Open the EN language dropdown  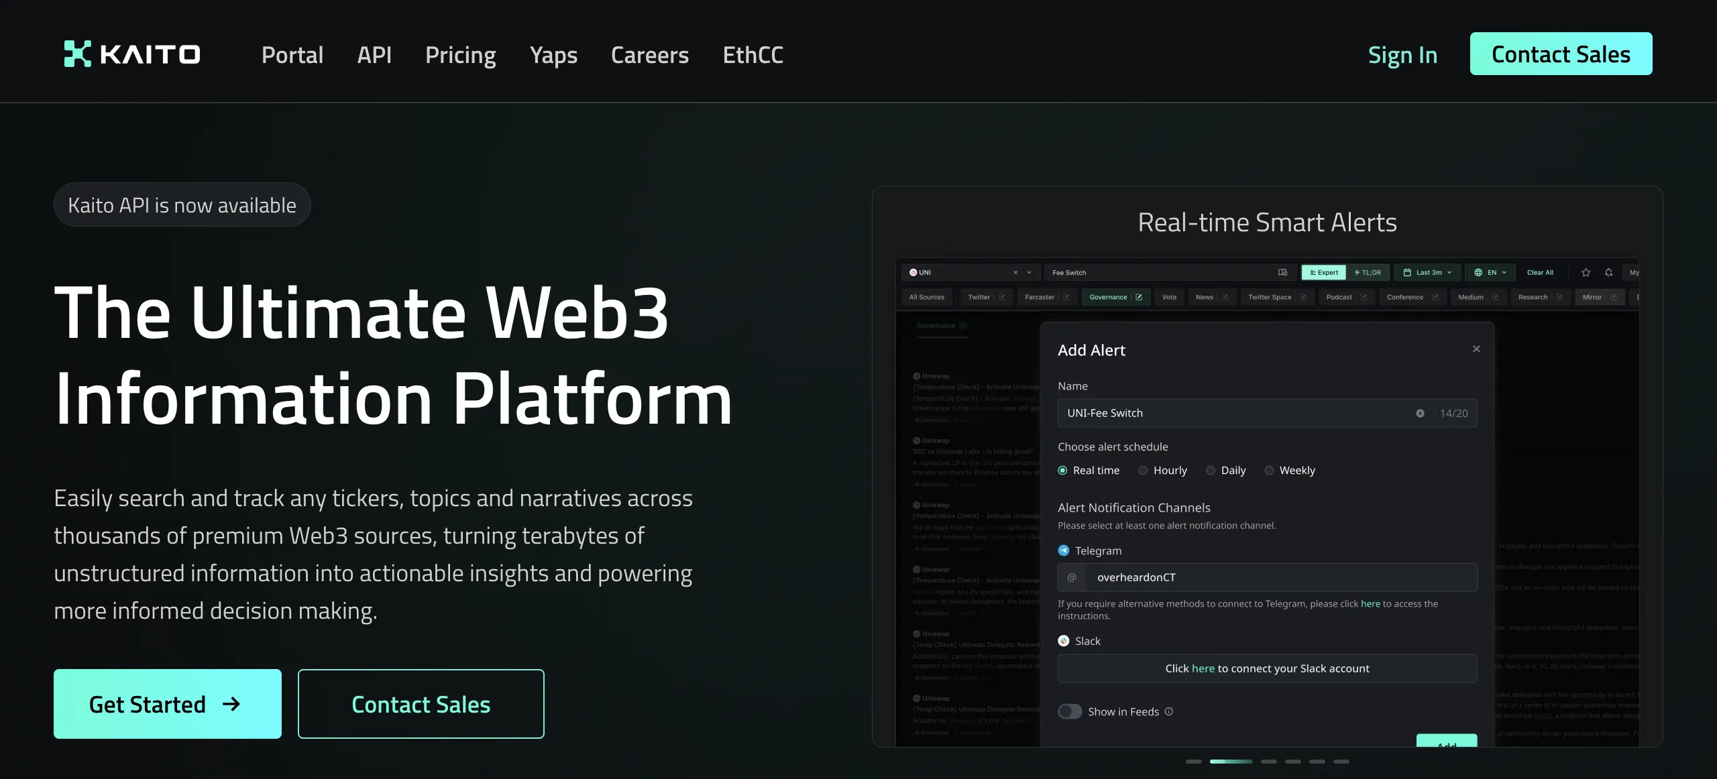1490,272
